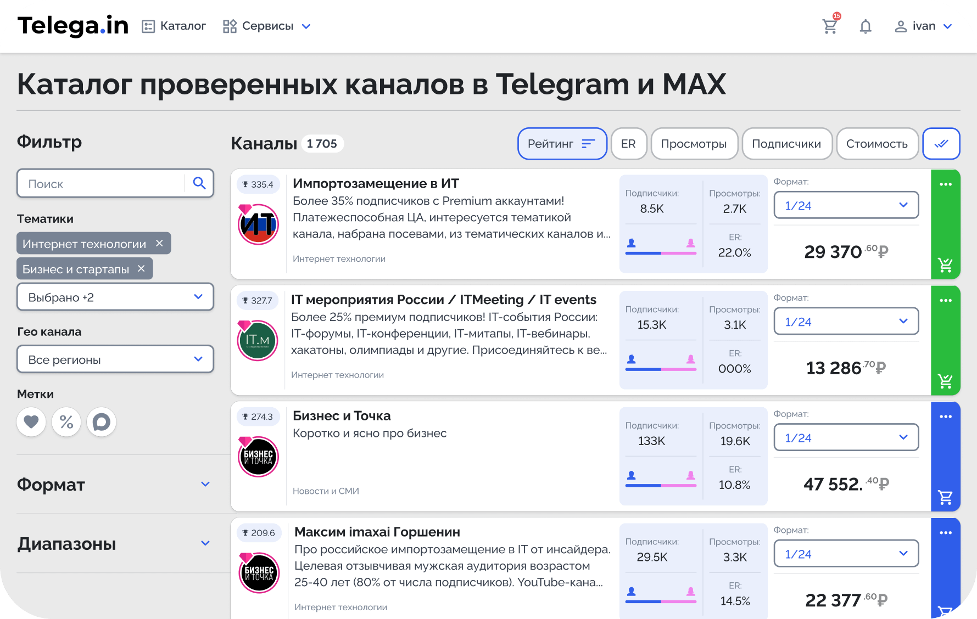Screen dimensions: 977x619
Task: Click the search magnifier icon
Action: coord(199,183)
